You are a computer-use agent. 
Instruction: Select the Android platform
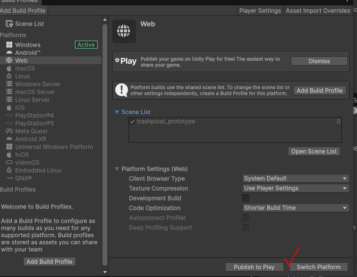point(51,52)
